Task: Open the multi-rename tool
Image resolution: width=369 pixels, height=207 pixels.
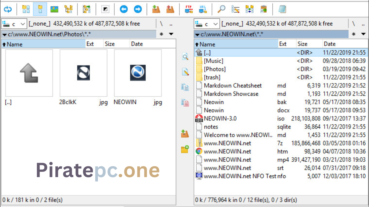Action: (236, 9)
